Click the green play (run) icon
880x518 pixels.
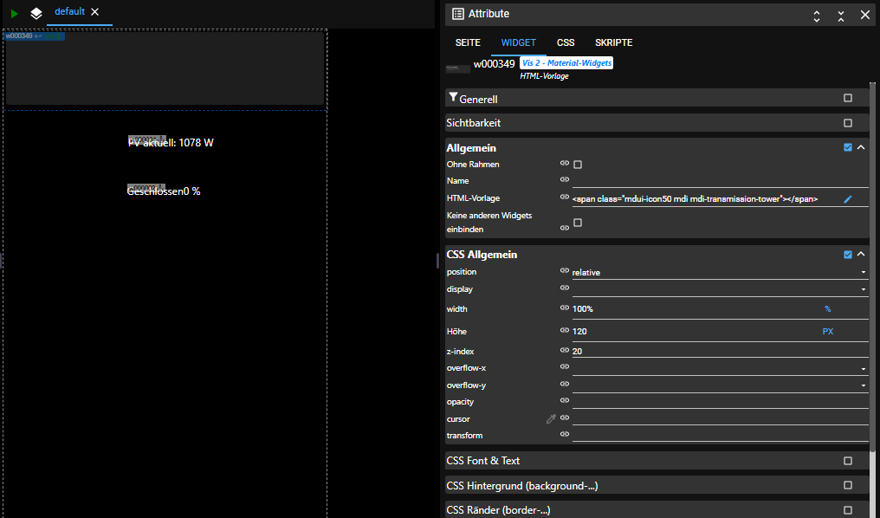click(15, 14)
